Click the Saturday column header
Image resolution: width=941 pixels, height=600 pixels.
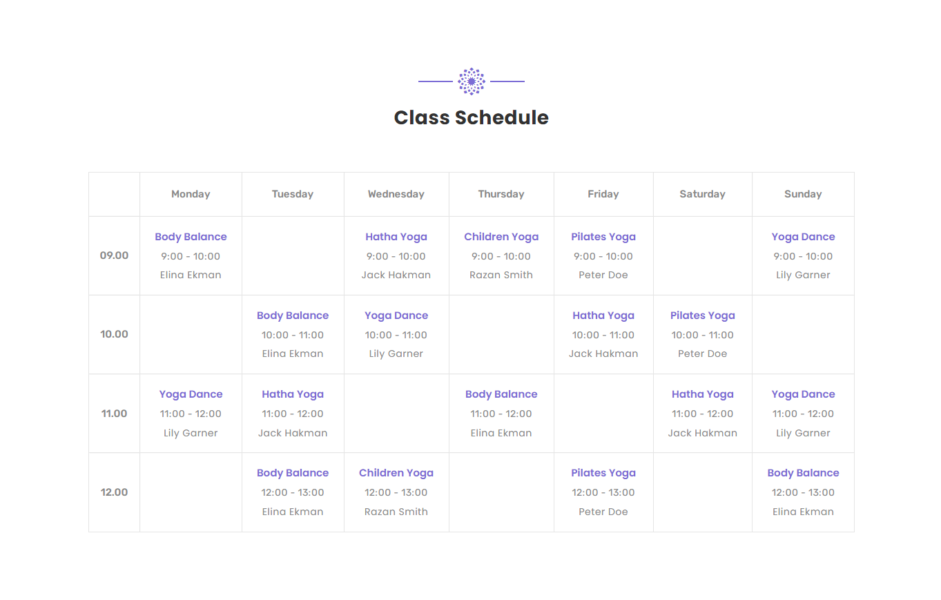point(702,194)
